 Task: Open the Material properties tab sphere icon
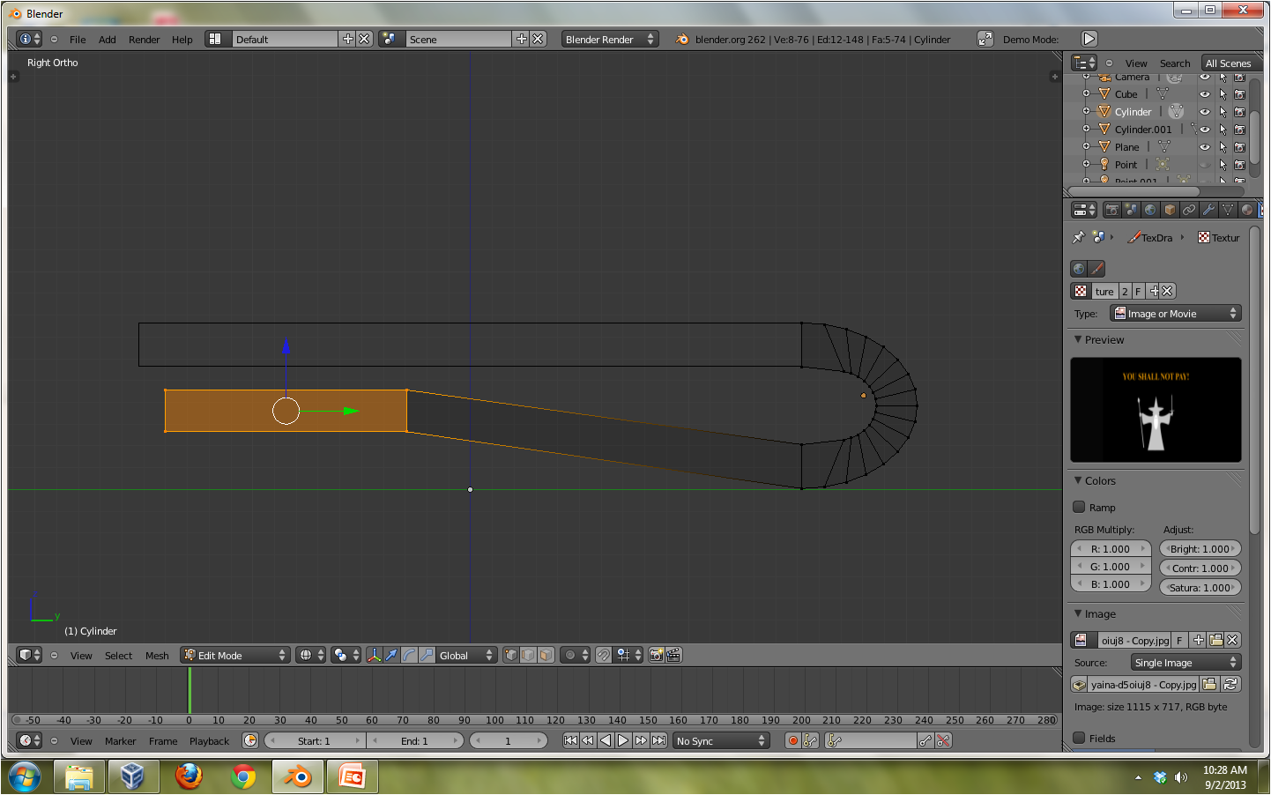coord(1247,210)
